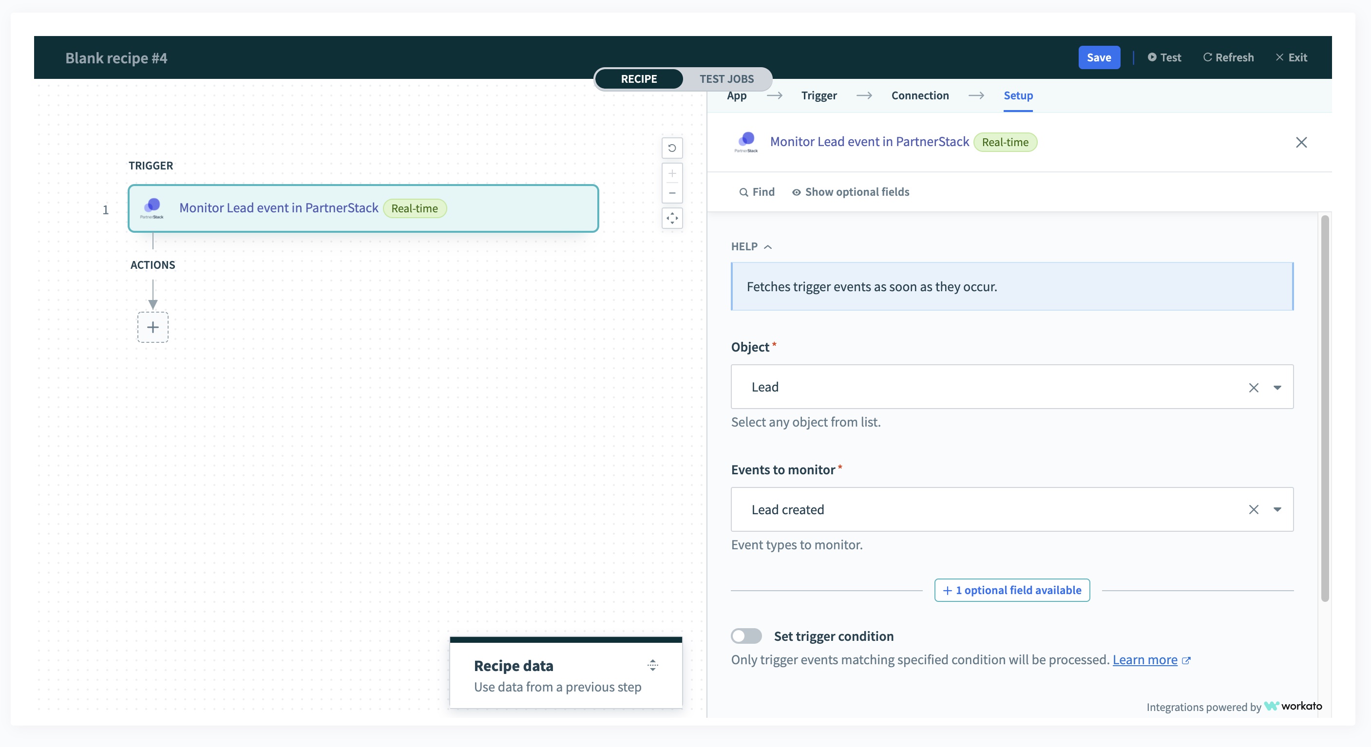The height and width of the screenshot is (747, 1371).
Task: Open the Events to monitor dropdown
Action: click(x=1277, y=510)
